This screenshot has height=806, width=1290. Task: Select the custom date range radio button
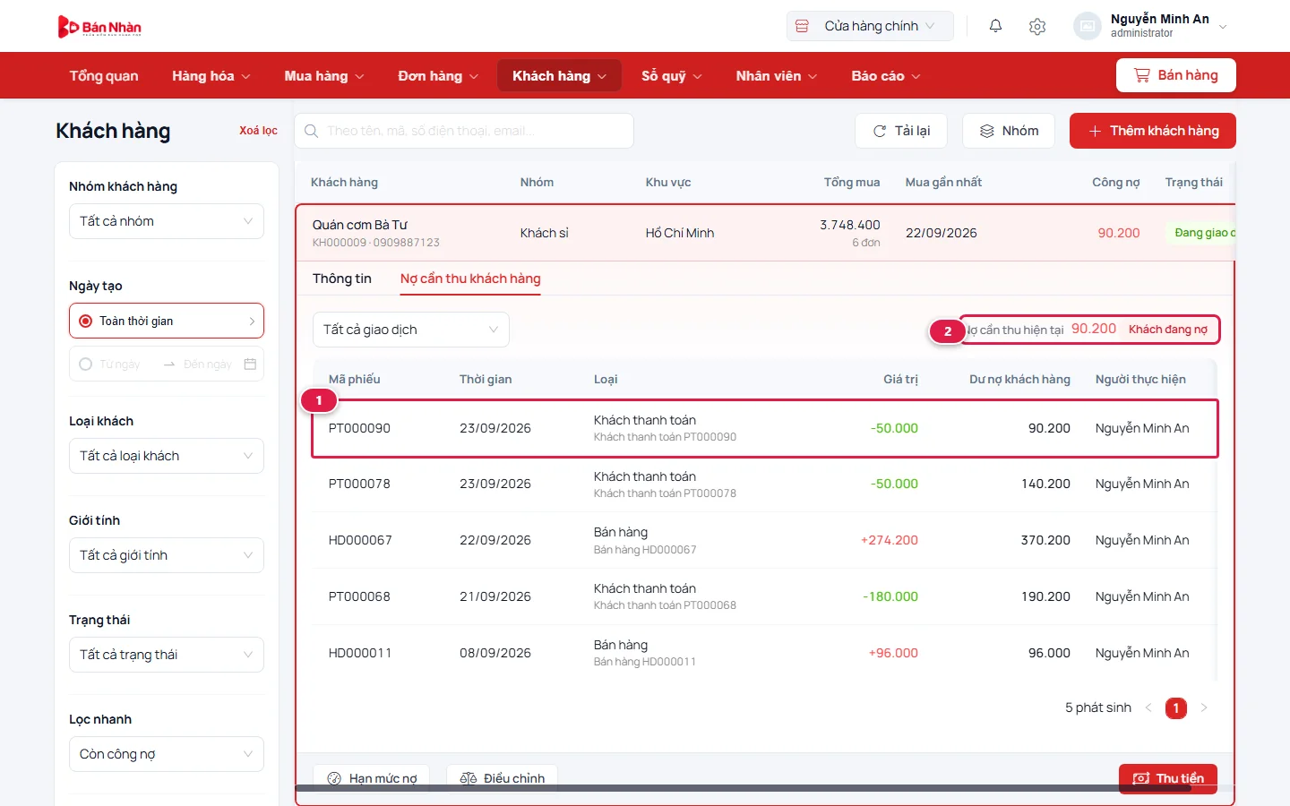(86, 364)
